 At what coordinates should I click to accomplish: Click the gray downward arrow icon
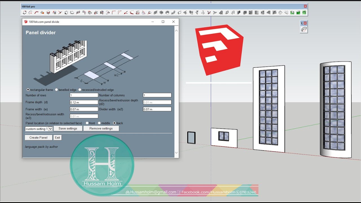pyautogui.click(x=203, y=12)
